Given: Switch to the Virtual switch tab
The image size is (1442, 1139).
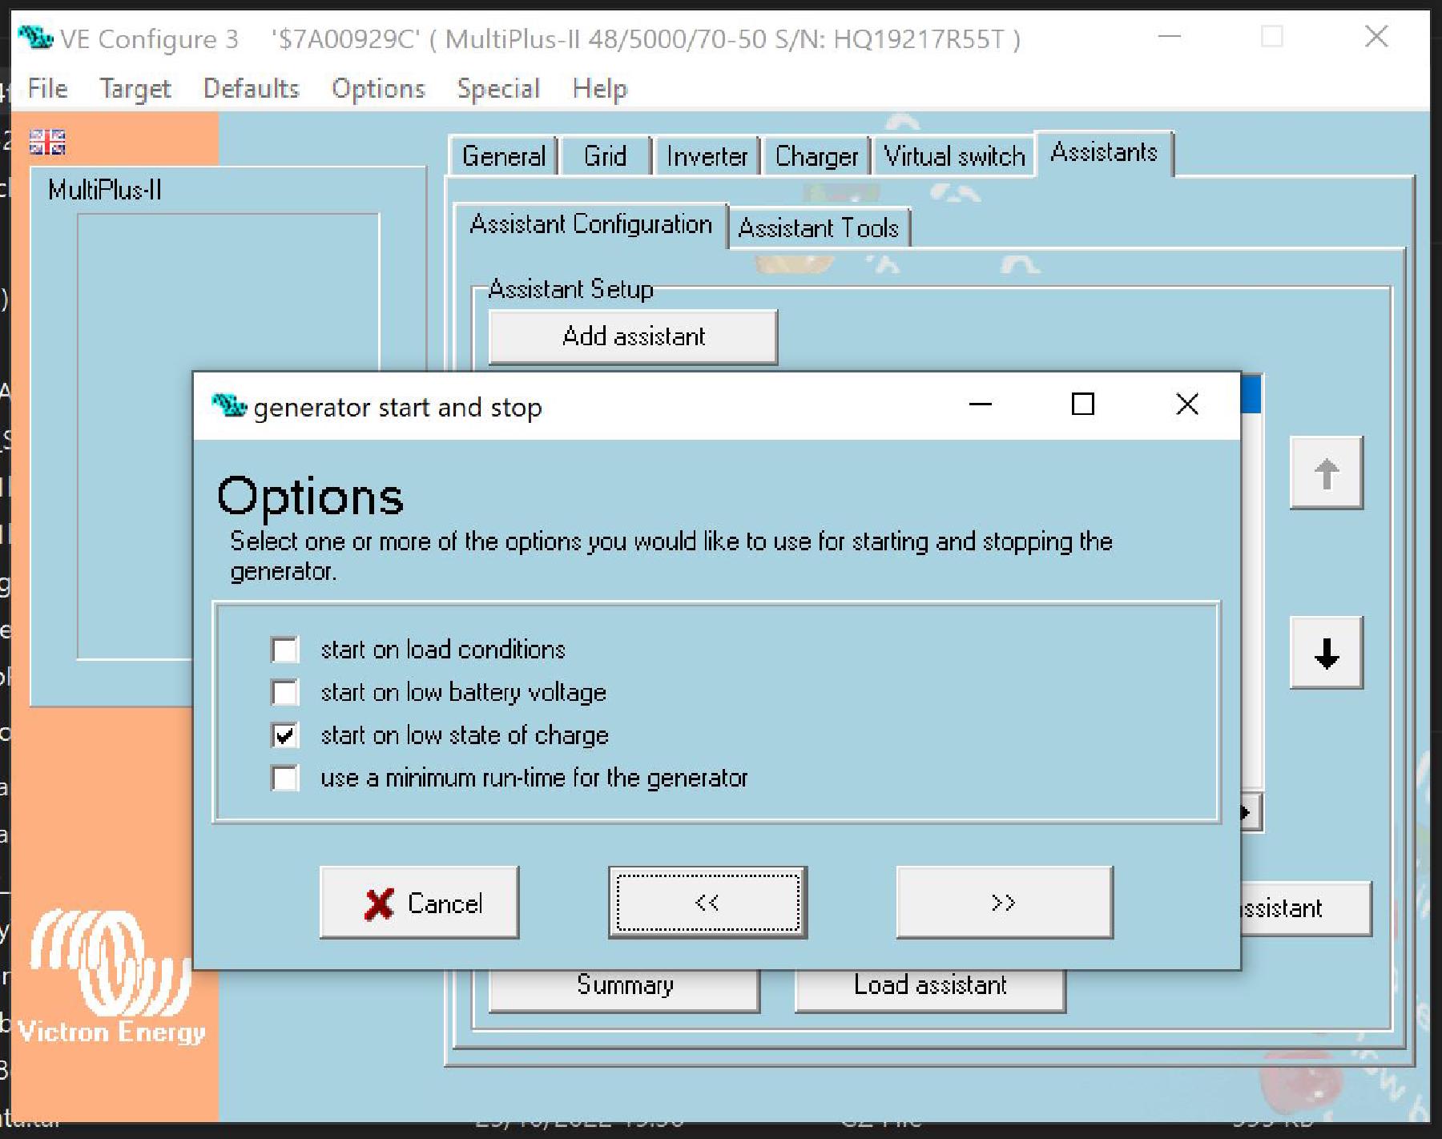Looking at the screenshot, I should [x=955, y=156].
